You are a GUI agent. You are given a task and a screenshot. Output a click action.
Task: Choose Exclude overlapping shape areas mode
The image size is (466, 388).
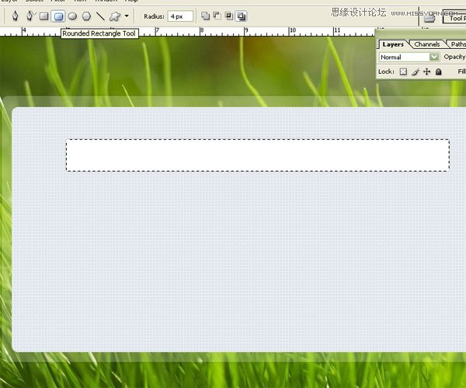point(241,16)
